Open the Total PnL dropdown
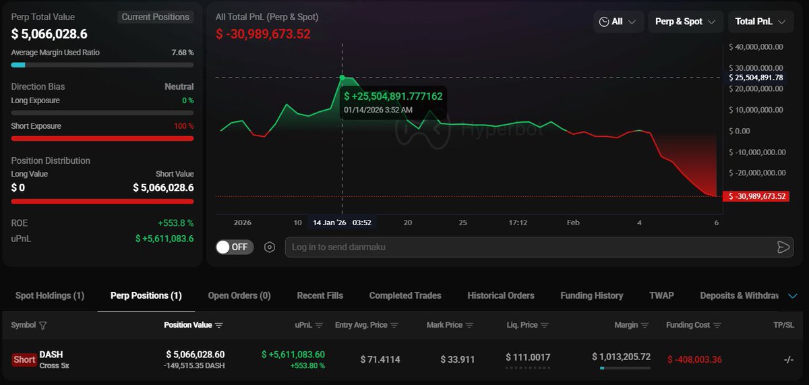This screenshot has height=385, width=809. 760,22
